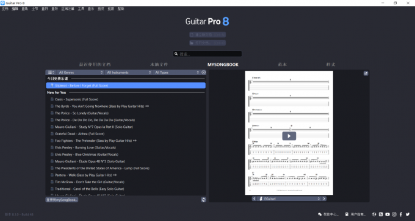Open the 编辑 menu
This screenshot has height=221, width=415.
coord(15,9)
